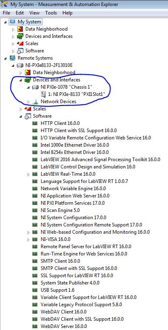Screen dimensions: 168x330
Task: Select 1: NI PXIe-8133 "PXI1Slot1"
Action: point(77,95)
